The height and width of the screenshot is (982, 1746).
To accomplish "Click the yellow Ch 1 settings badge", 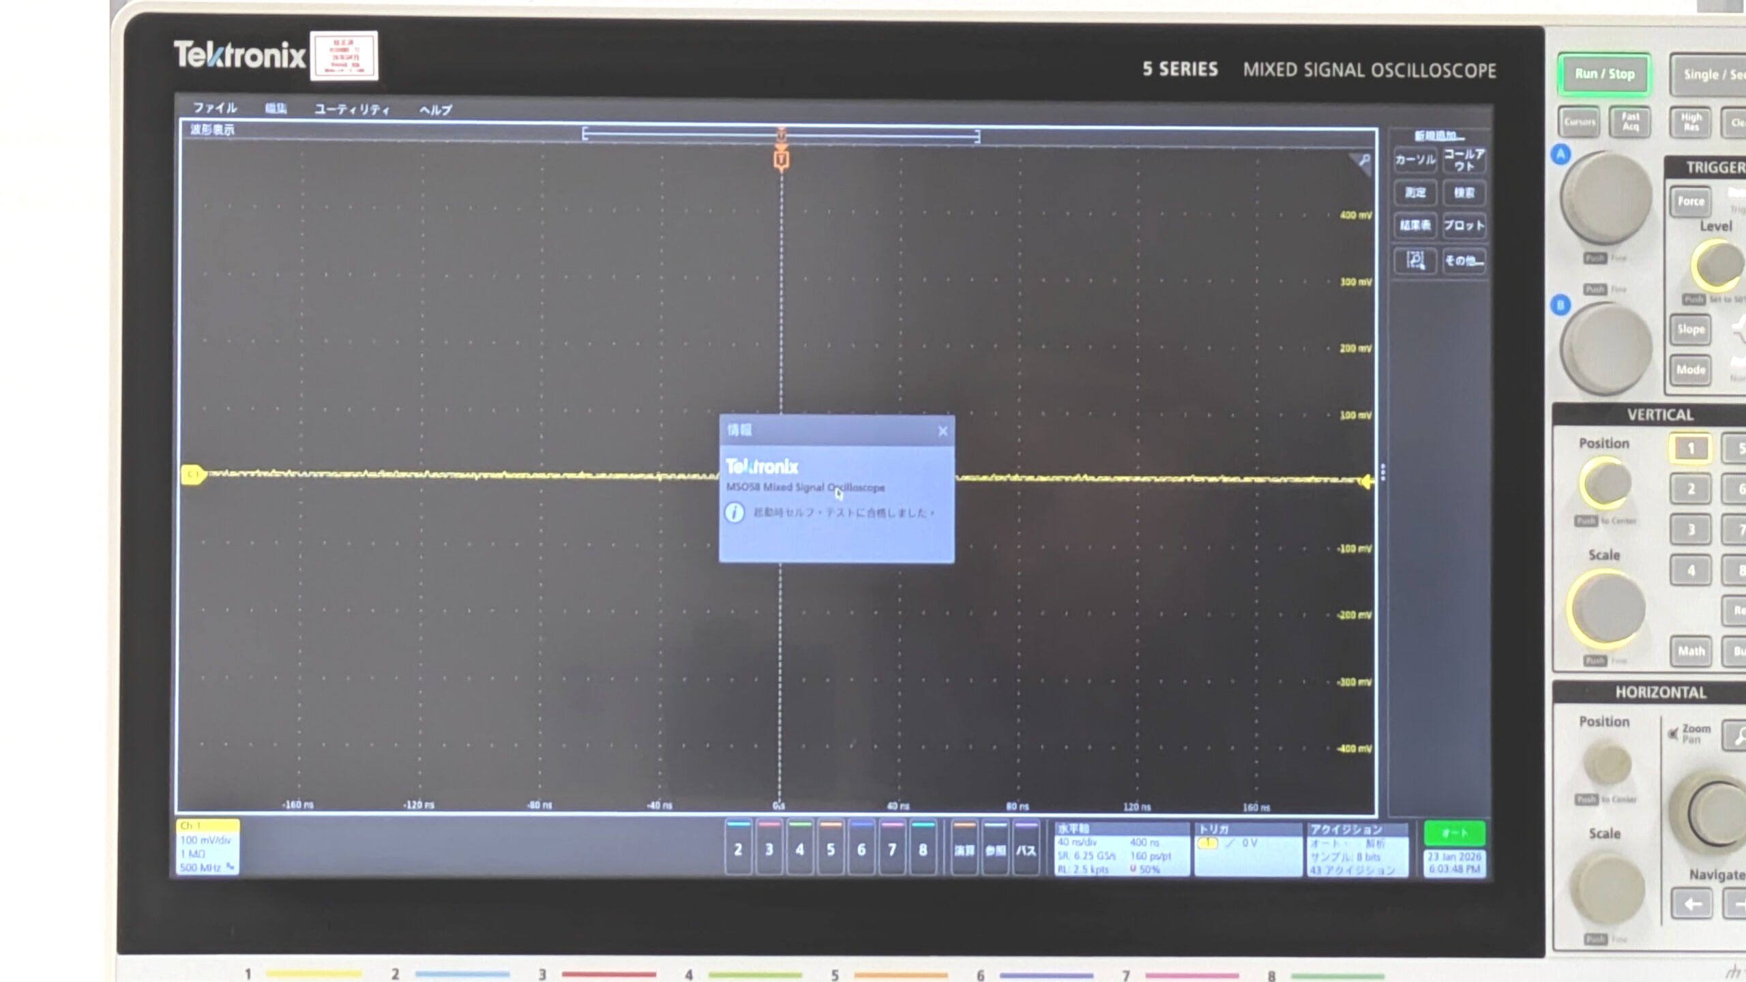I will click(x=207, y=847).
